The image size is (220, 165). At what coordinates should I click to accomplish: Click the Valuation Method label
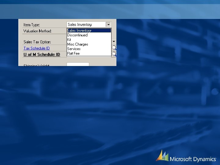(x=38, y=31)
